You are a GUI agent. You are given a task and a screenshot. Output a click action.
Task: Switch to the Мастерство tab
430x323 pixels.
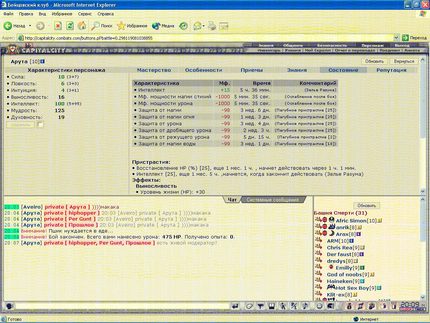(154, 70)
